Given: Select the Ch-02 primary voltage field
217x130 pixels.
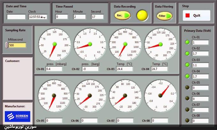Looking at the screenshot, I should tap(200, 54).
